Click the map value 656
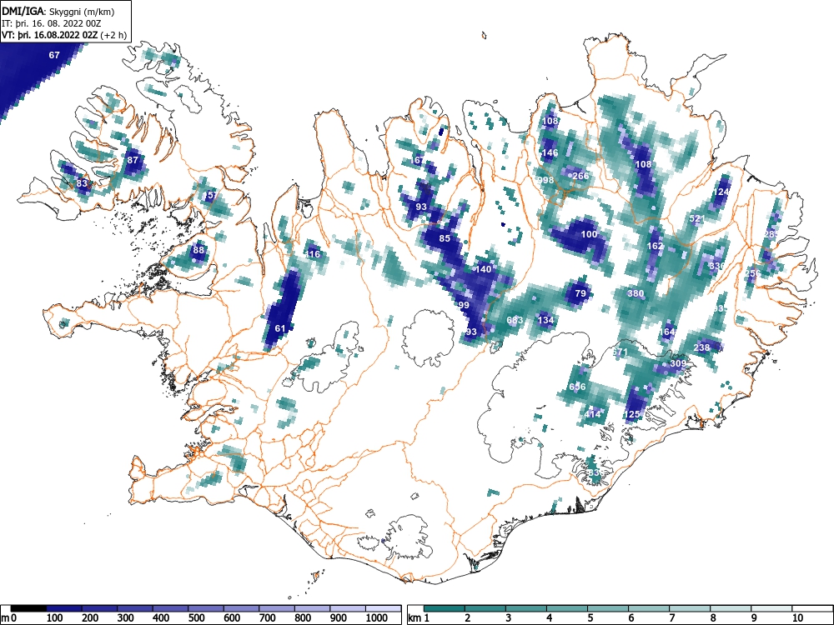The width and height of the screenshot is (834, 625). tap(577, 387)
